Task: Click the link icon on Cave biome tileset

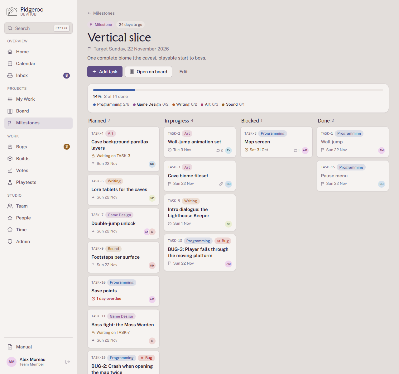Action: [x=221, y=184]
